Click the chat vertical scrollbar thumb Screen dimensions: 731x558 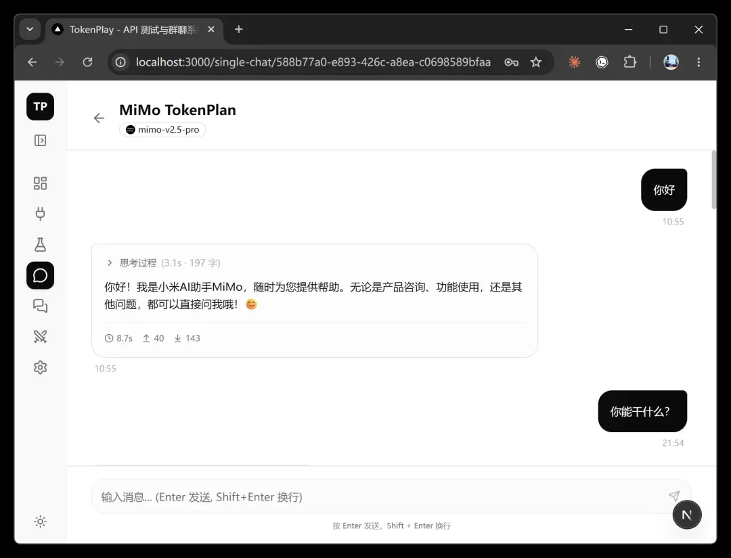pos(714,179)
